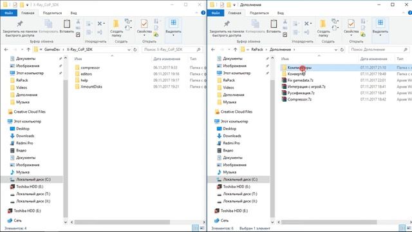Click Select icon in left window ribbon

coord(173,26)
